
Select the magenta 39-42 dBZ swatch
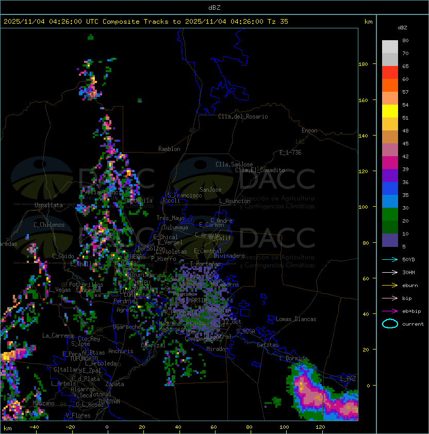click(390, 163)
